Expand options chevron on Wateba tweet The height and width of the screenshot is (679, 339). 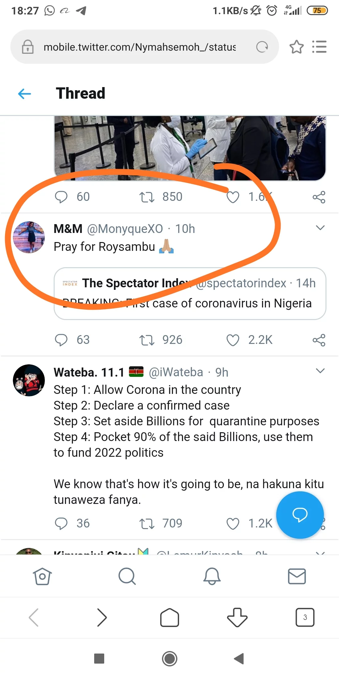coord(320,371)
